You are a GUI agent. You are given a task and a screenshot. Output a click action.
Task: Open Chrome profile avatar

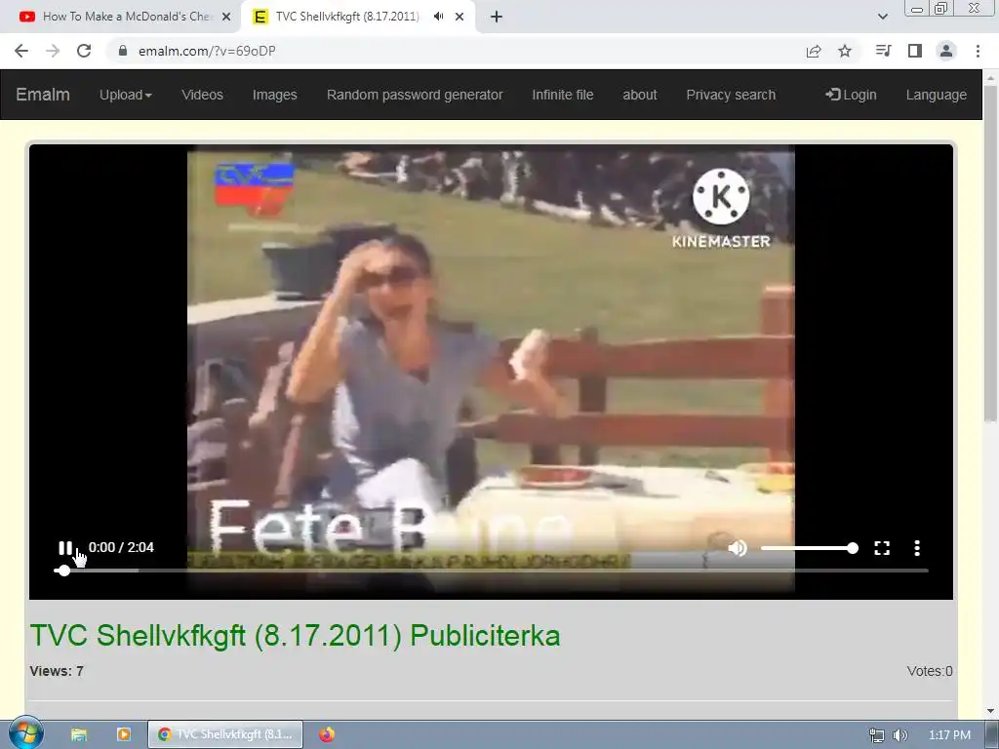(946, 51)
